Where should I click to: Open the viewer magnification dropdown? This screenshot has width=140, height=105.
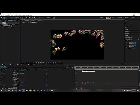click(24, 63)
